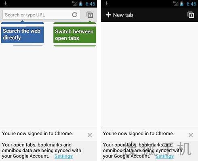Open the tab switcher in the right screen

point(191,15)
